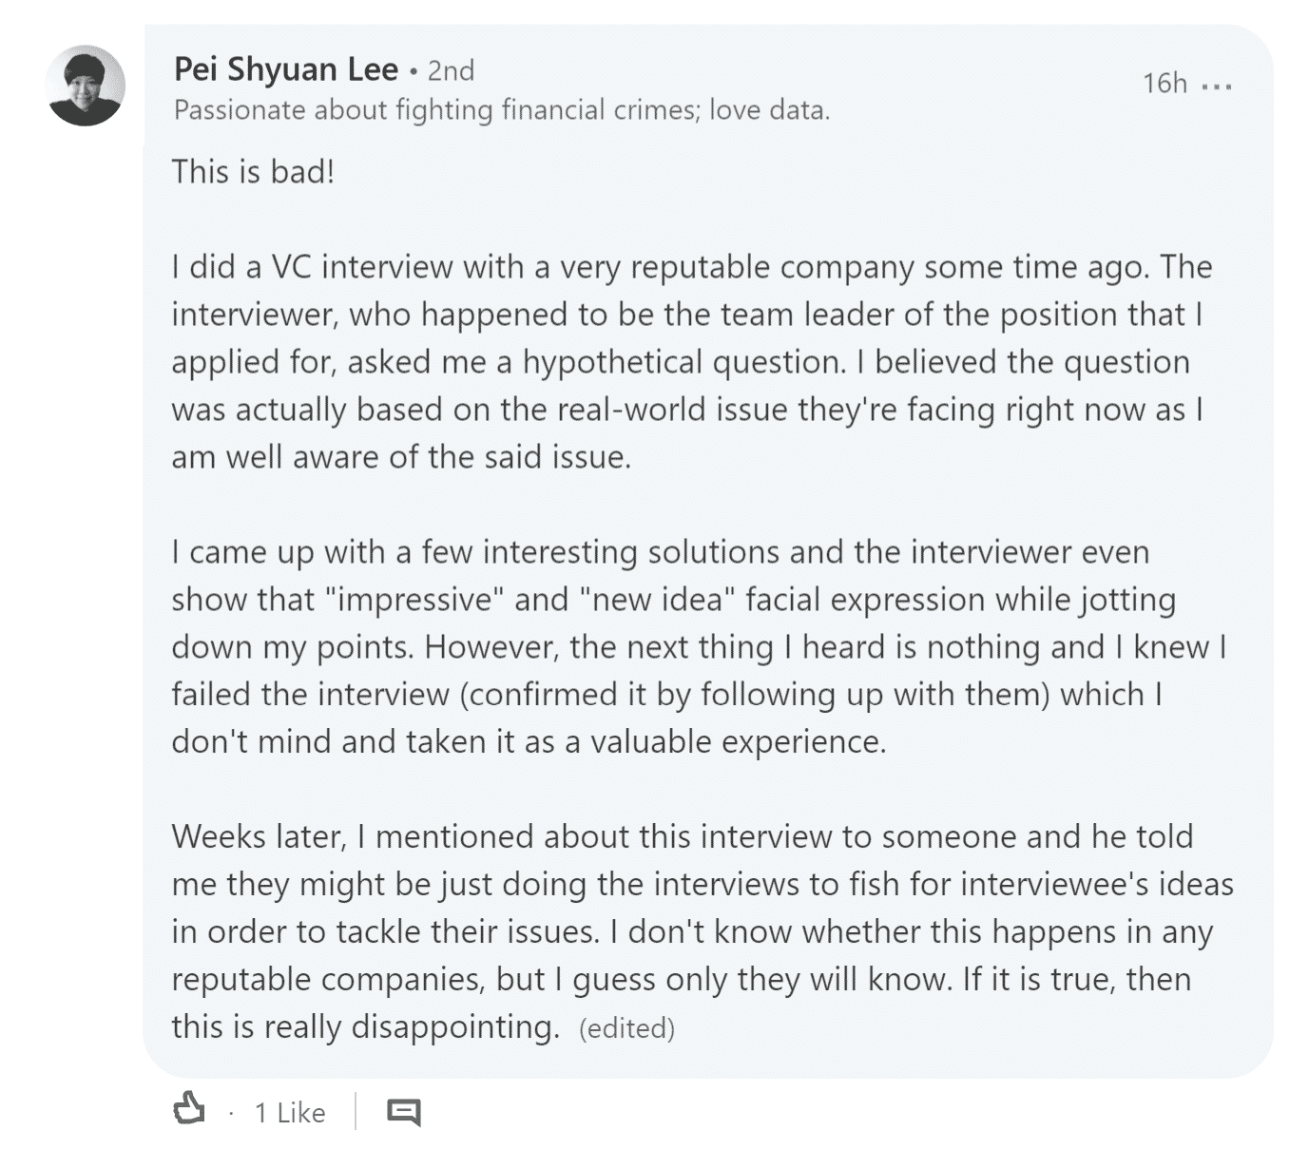This screenshot has width=1309, height=1149.
Task: Click the line mentioning "impressive" and "new idea"
Action: coord(674,600)
